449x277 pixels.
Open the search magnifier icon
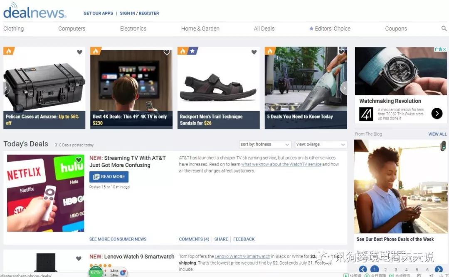[x=444, y=28]
